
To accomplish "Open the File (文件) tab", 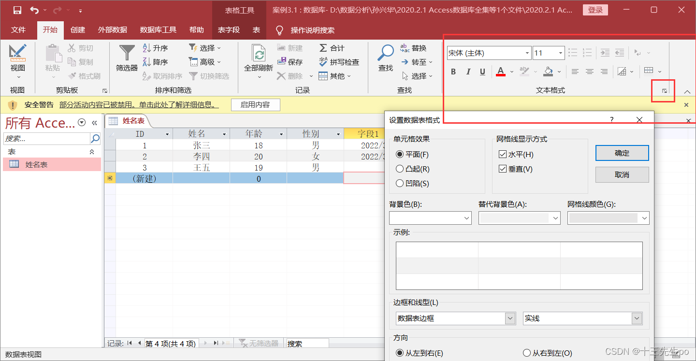I will pos(18,30).
